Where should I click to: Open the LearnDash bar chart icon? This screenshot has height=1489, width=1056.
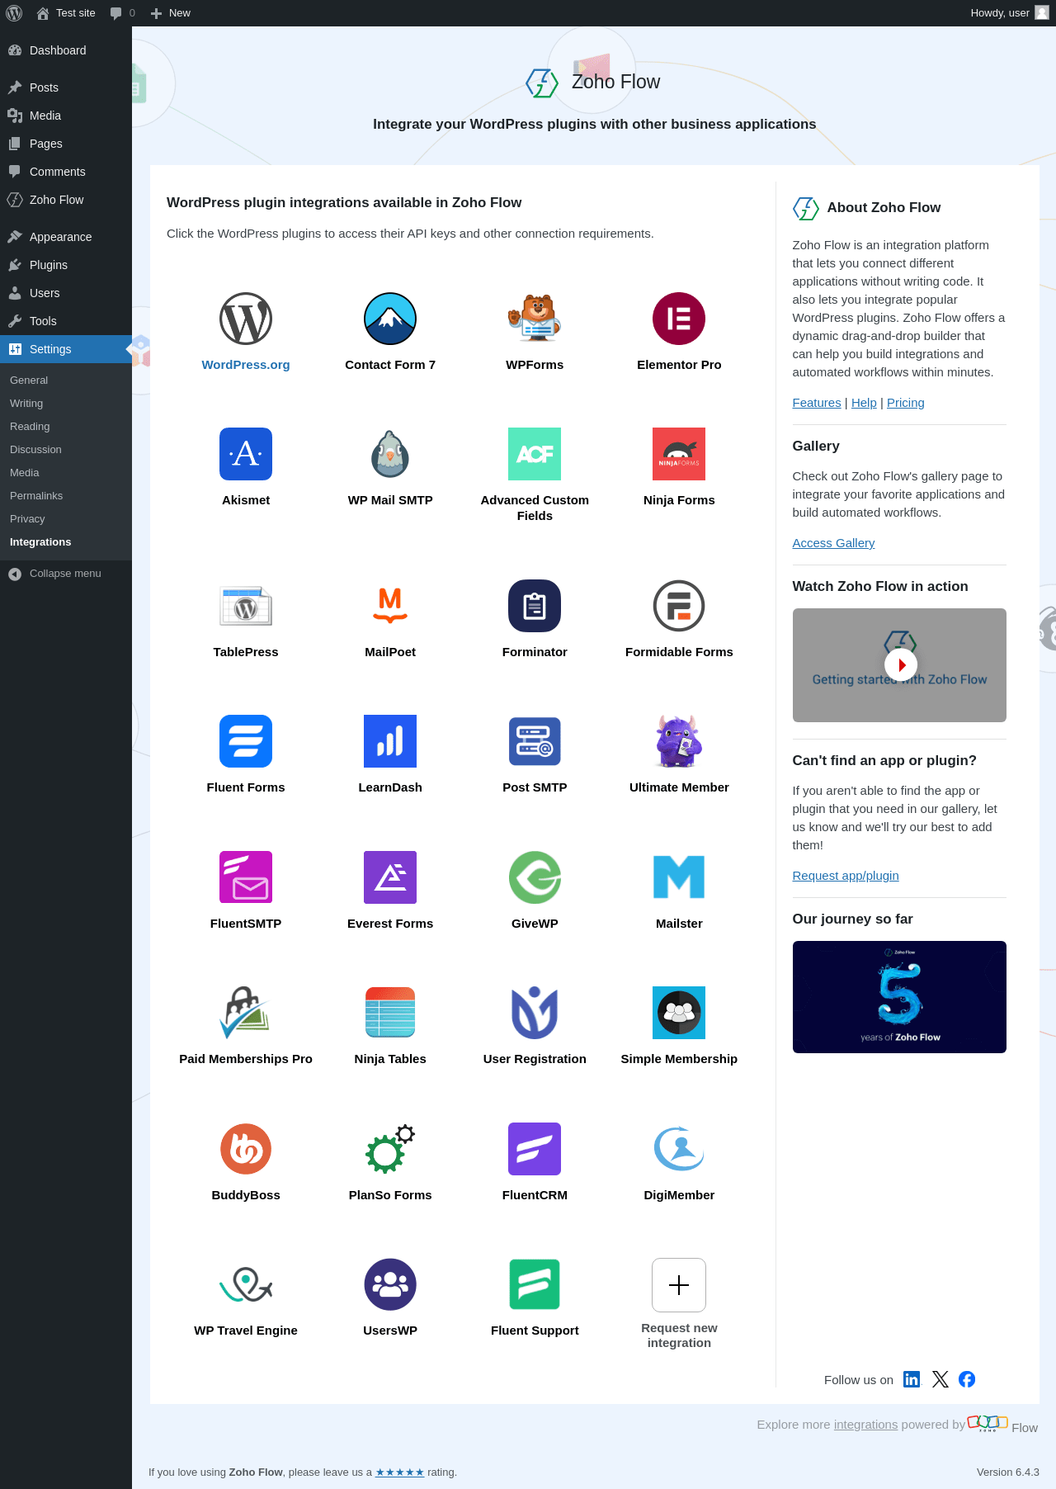click(390, 741)
